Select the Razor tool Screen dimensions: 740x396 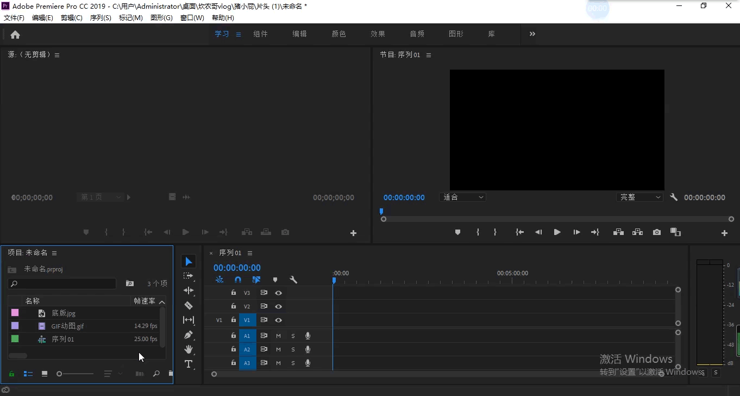pos(189,305)
